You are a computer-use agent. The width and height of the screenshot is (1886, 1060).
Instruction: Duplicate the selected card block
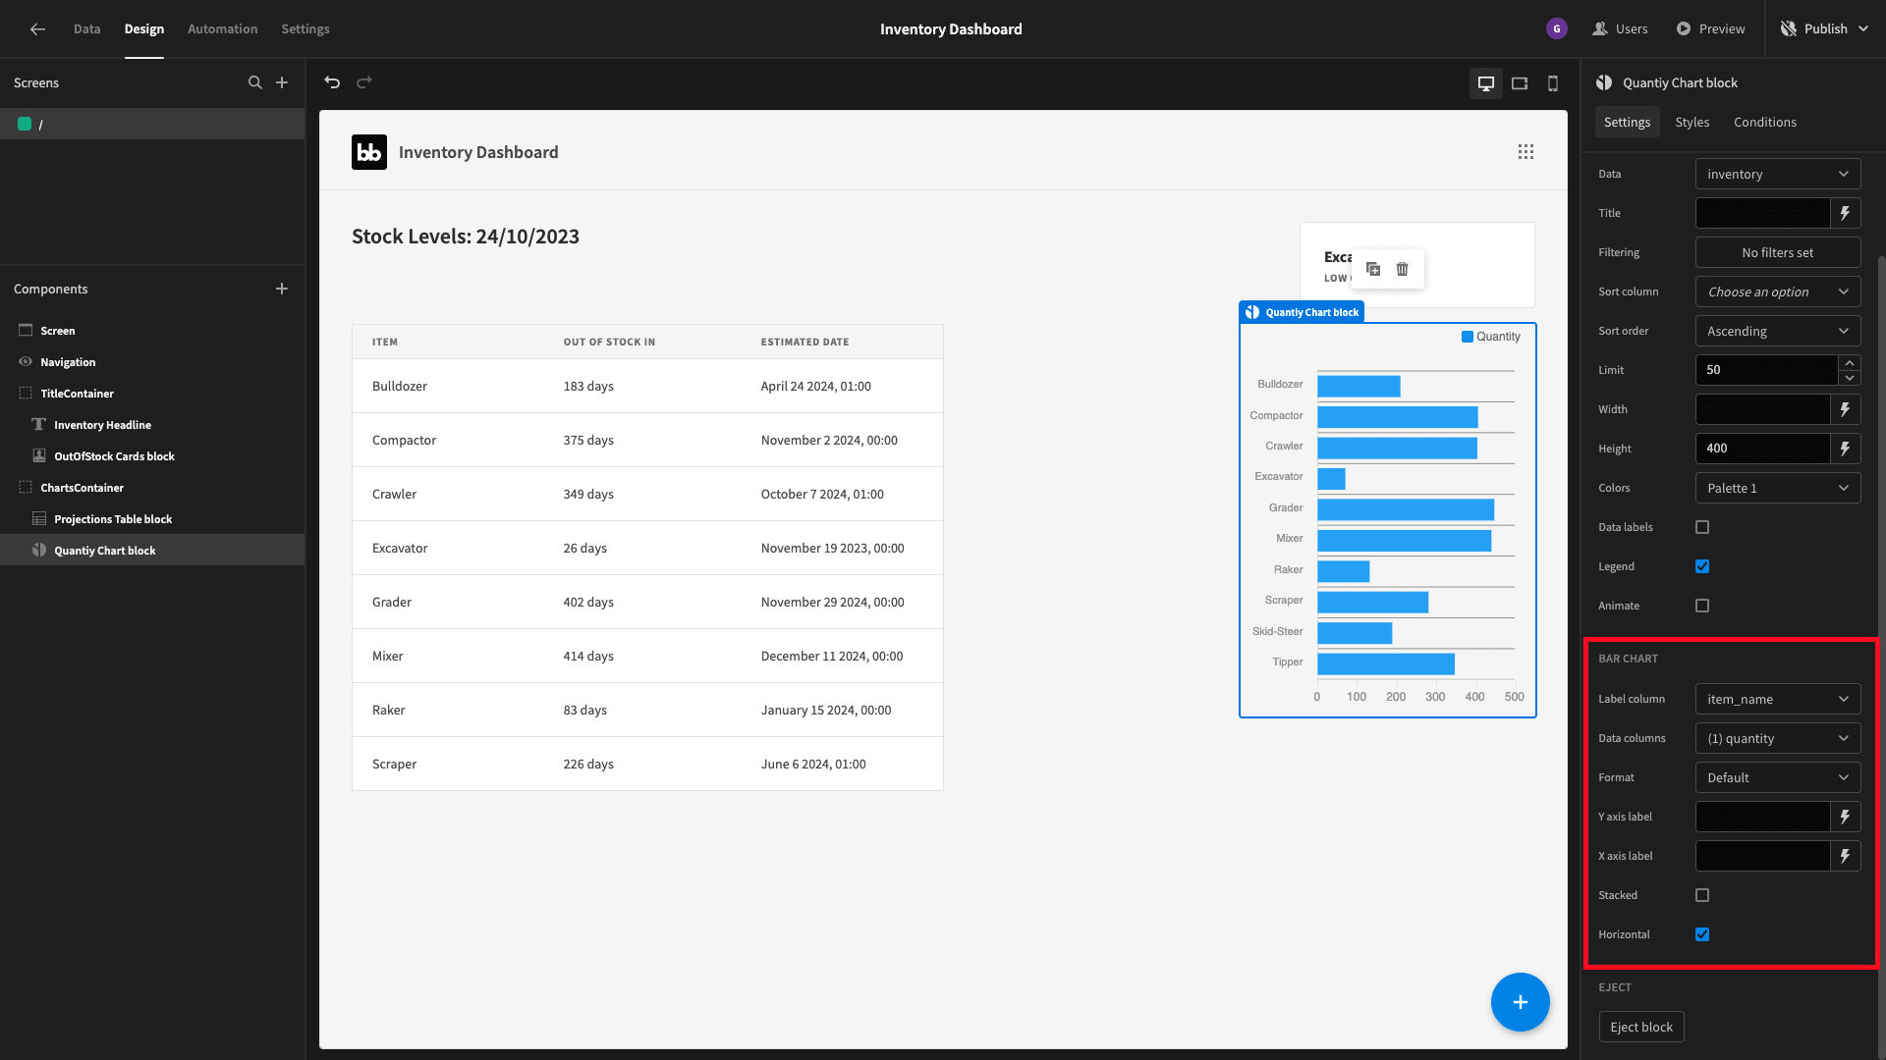coord(1373,269)
